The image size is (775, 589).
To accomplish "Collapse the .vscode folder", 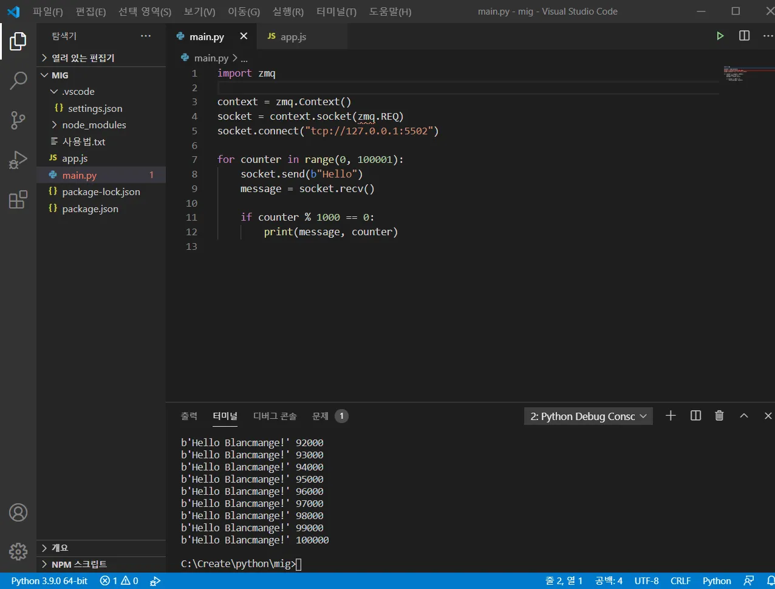I will 78,91.
